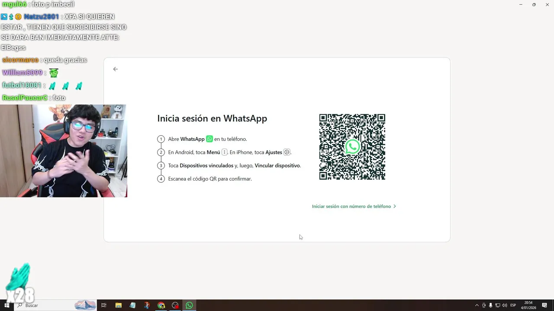The image size is (554, 311).
Task: Go back with the arrow in WhatsApp
Action: coord(115,69)
